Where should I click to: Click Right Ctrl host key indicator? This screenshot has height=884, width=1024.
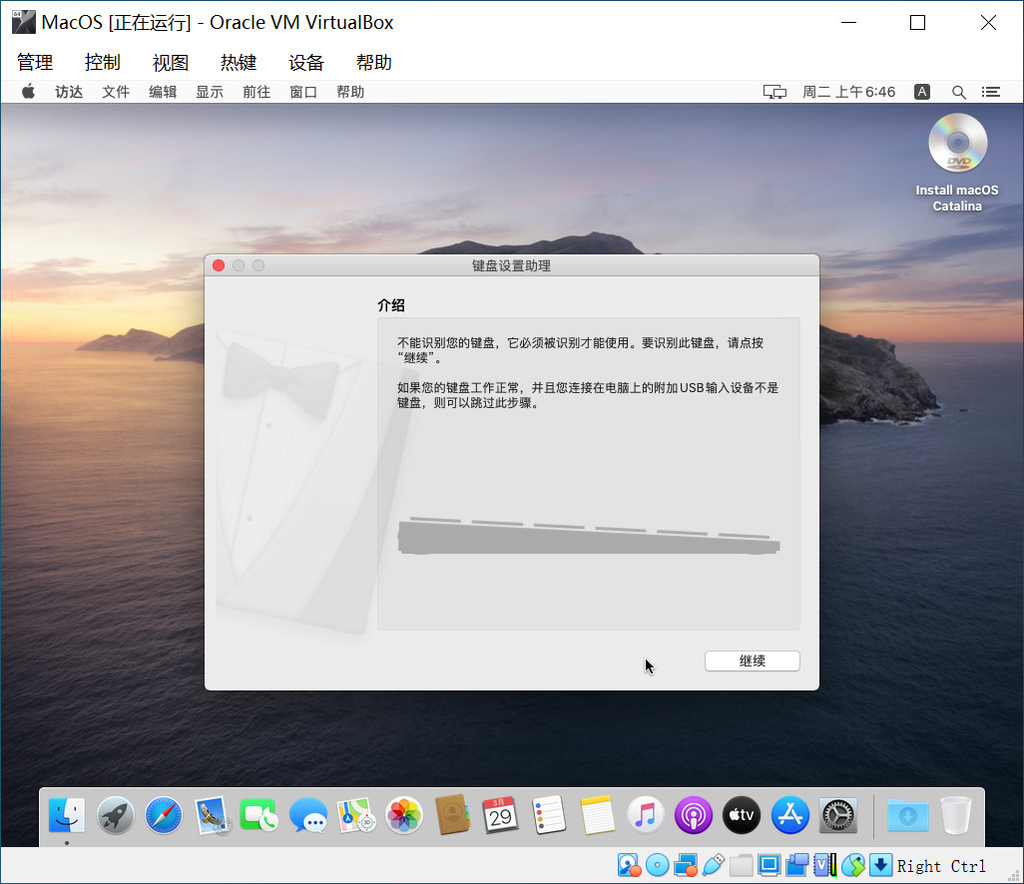941,866
